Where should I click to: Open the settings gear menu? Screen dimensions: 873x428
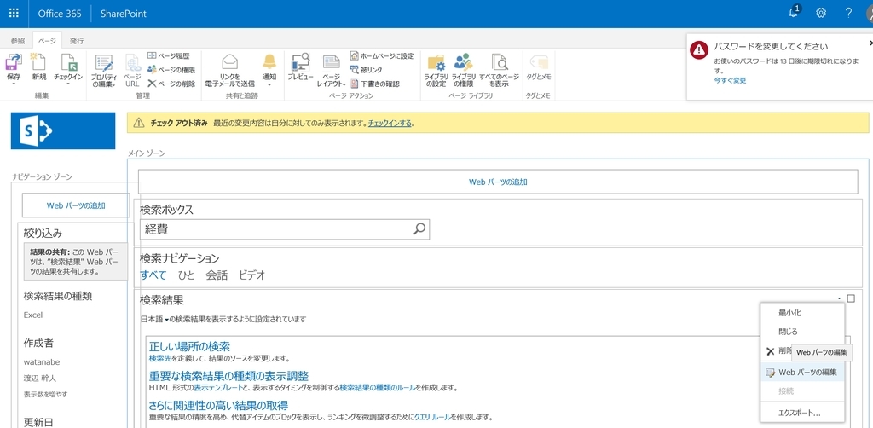coord(821,14)
